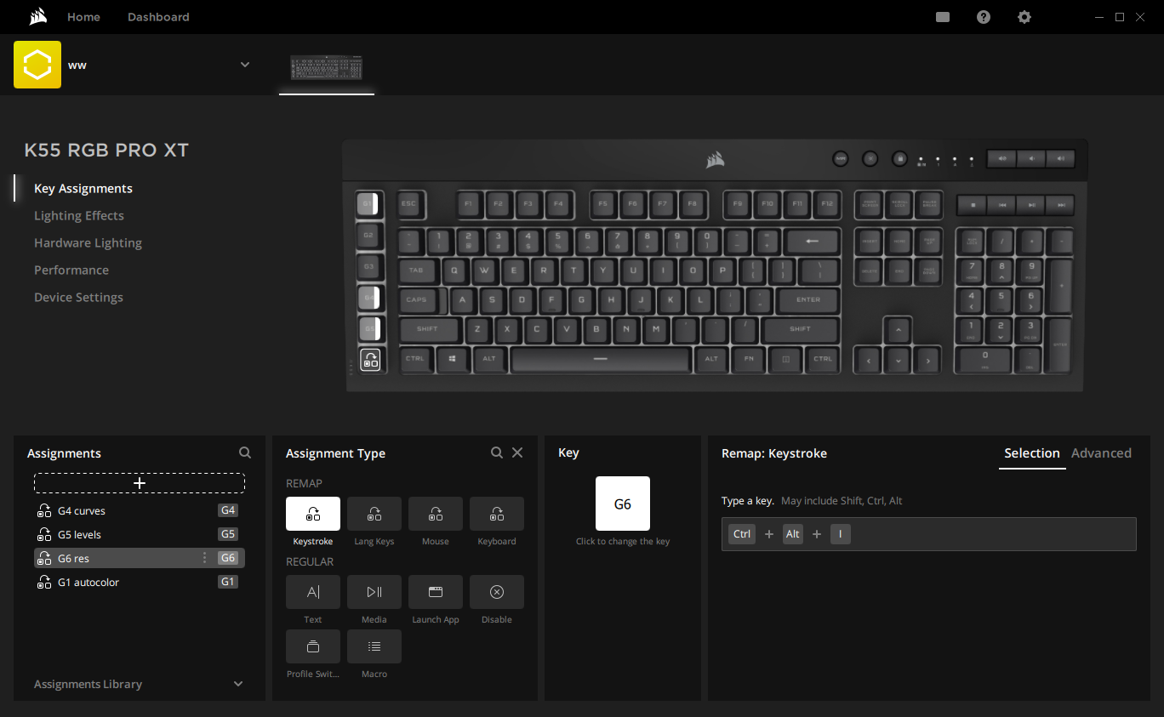Click the media stop key on keyboard image
The height and width of the screenshot is (717, 1164).
click(x=973, y=204)
